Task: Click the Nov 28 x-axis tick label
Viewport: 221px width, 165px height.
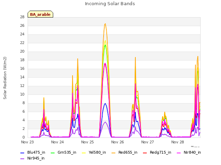Action: click(177, 142)
